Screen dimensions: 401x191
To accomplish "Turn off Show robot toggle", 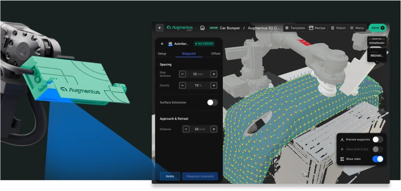I will (x=378, y=159).
